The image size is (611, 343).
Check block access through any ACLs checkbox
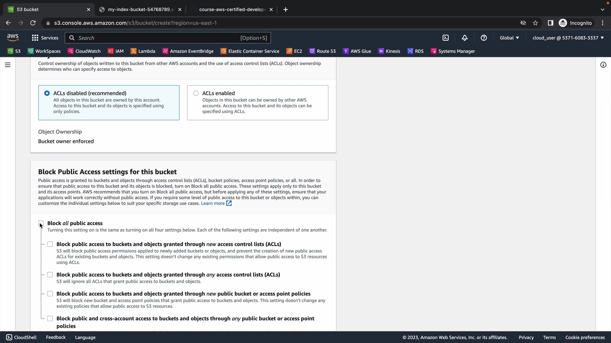pos(50,275)
